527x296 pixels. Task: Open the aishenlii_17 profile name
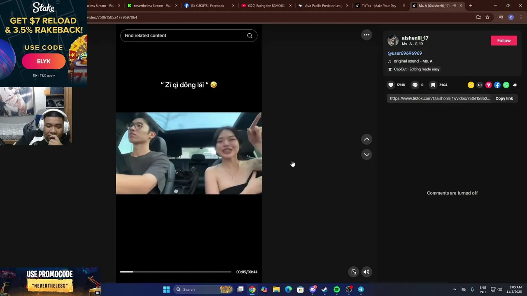pos(415,38)
